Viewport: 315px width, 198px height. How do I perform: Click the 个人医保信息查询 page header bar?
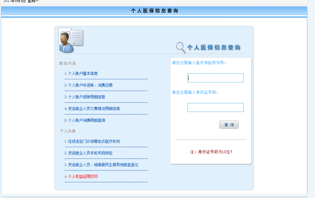click(154, 11)
